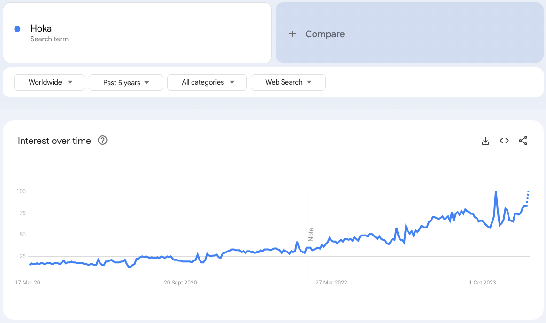Click the trend line's peak at 100

496,192
